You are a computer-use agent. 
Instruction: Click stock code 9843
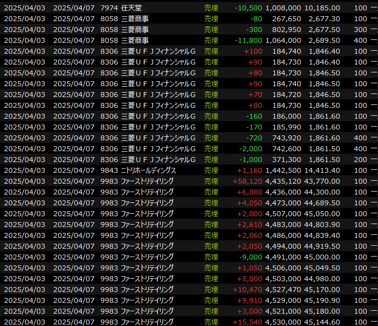tap(109, 170)
